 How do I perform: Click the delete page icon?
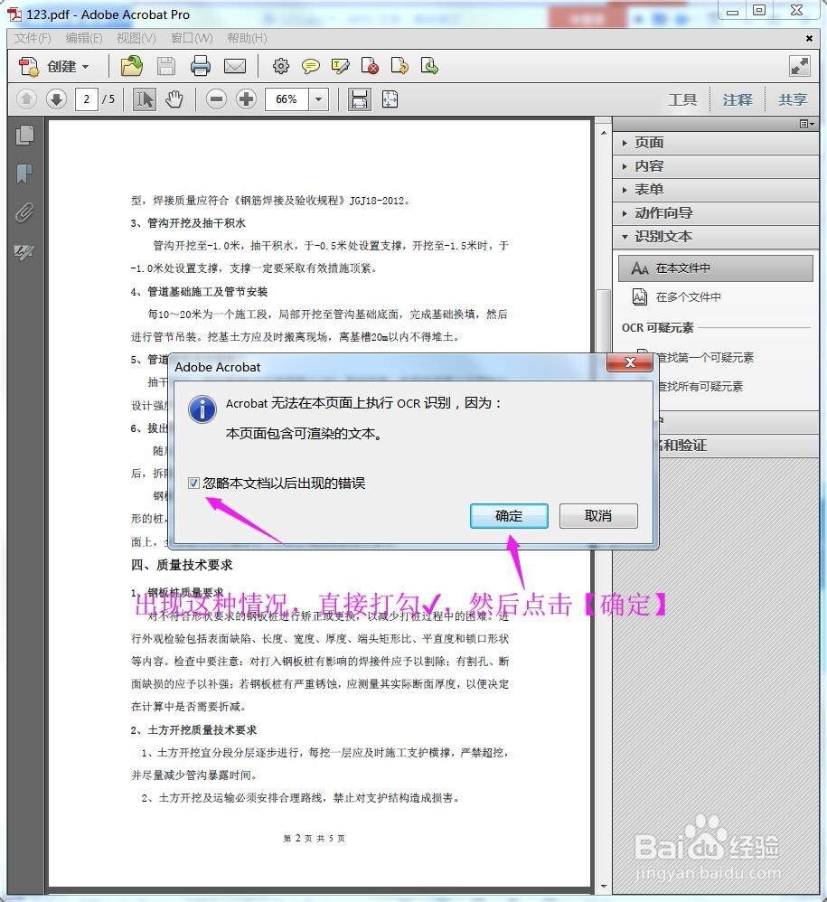[370, 67]
